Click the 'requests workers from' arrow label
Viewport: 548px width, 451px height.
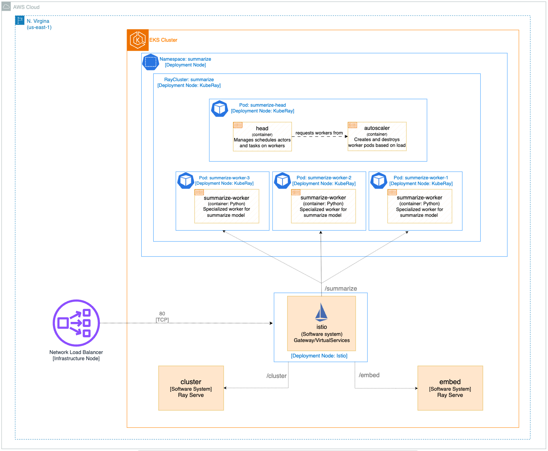coord(319,133)
